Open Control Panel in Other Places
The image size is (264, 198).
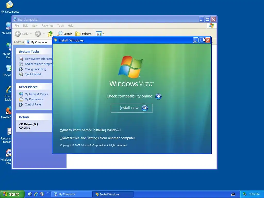[33, 104]
